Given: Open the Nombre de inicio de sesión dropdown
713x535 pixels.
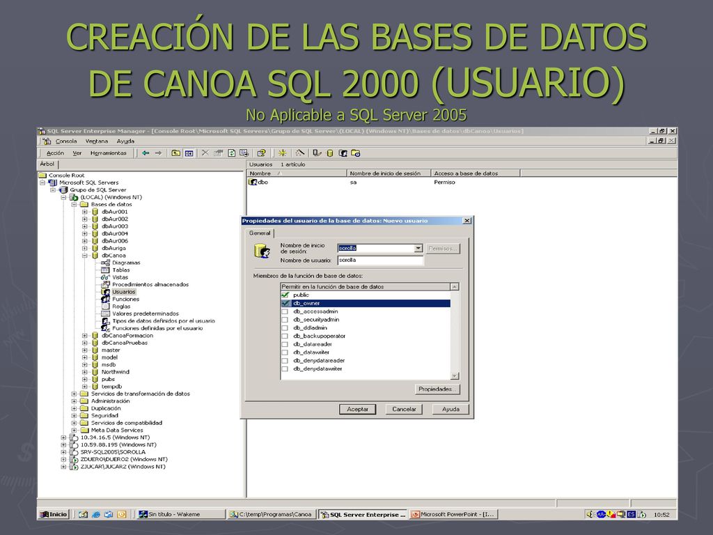Looking at the screenshot, I should click(x=418, y=249).
